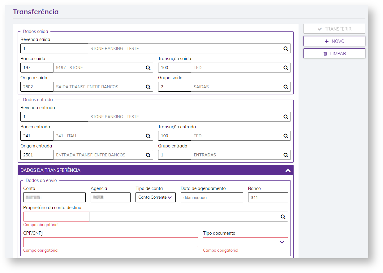Click the '9197 - STONE' text
This screenshot has width=383, height=273.
pyautogui.click(x=69, y=68)
